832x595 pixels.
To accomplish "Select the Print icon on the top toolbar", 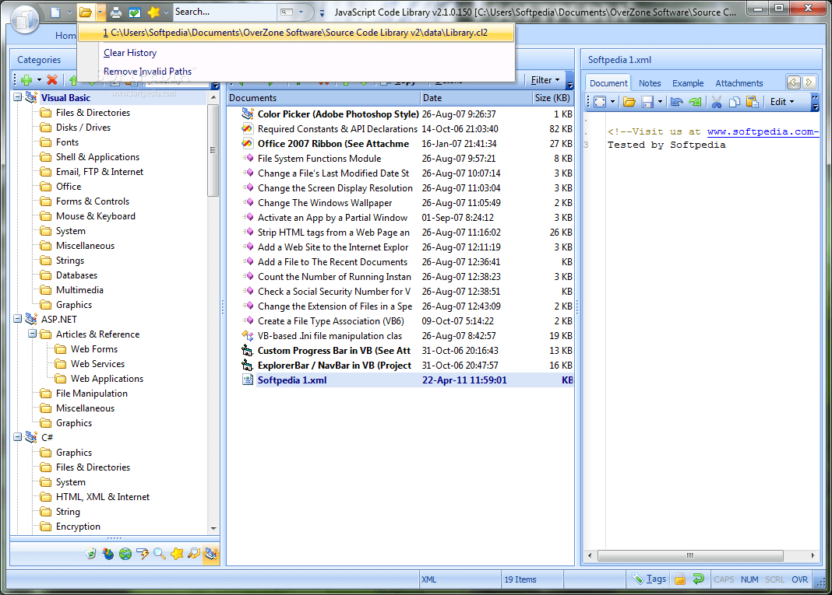I will (115, 12).
